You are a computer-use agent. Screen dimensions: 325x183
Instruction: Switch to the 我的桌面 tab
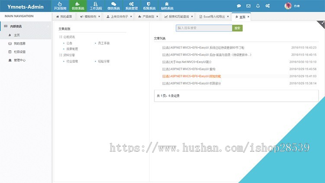pos(64,16)
